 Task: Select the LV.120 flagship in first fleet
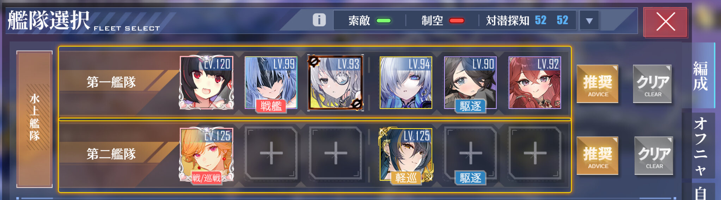tap(207, 83)
